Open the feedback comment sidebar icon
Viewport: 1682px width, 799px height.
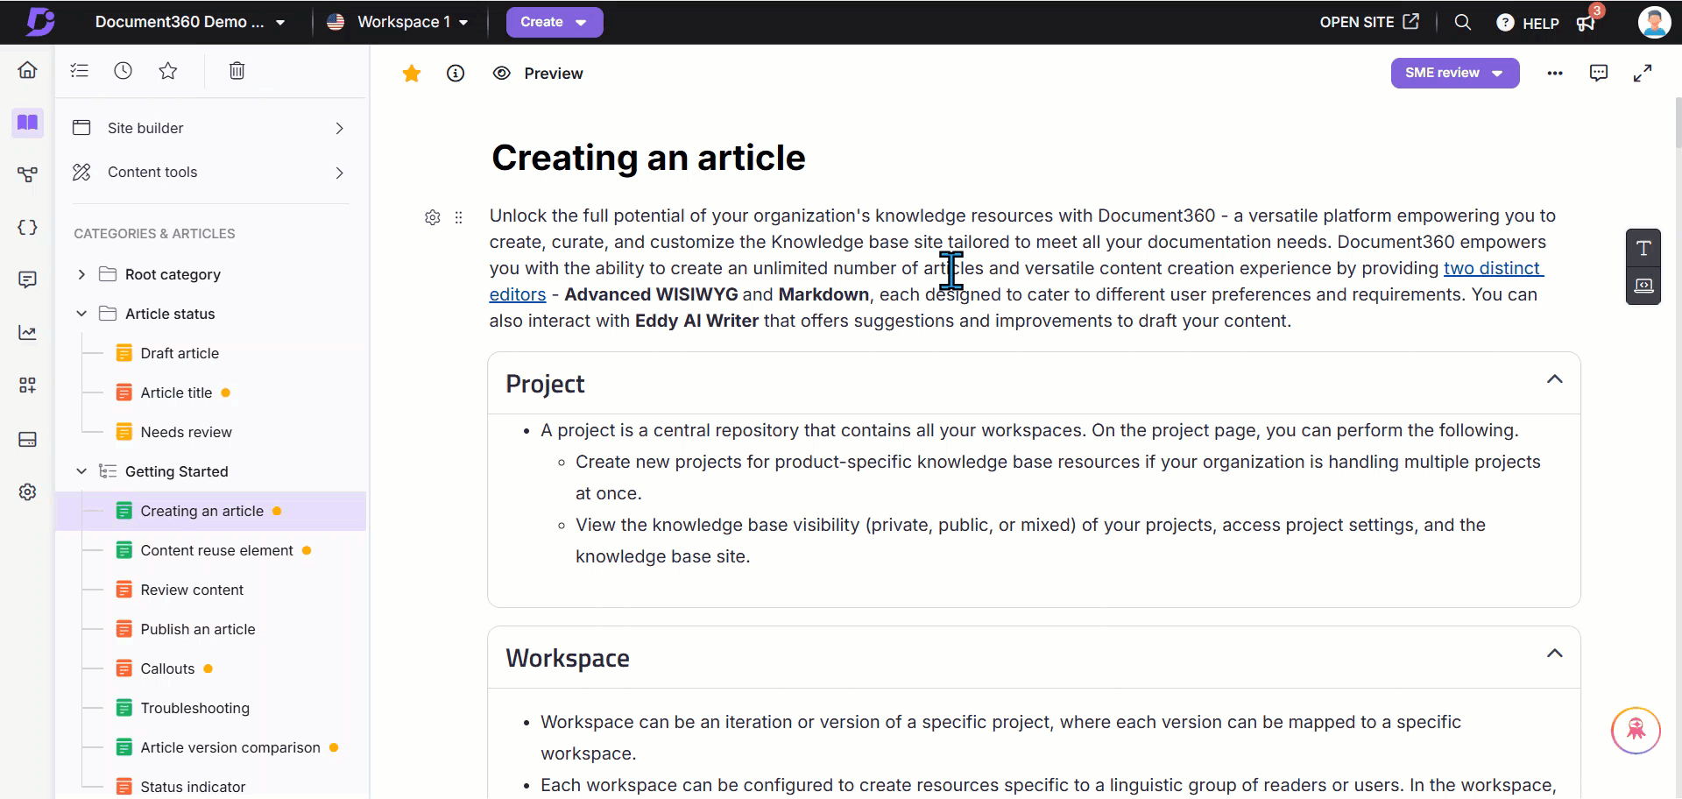[28, 280]
